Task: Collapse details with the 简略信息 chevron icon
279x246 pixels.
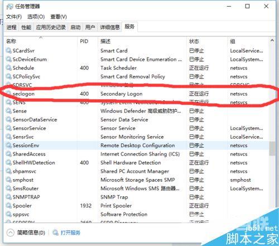Action: [11, 233]
